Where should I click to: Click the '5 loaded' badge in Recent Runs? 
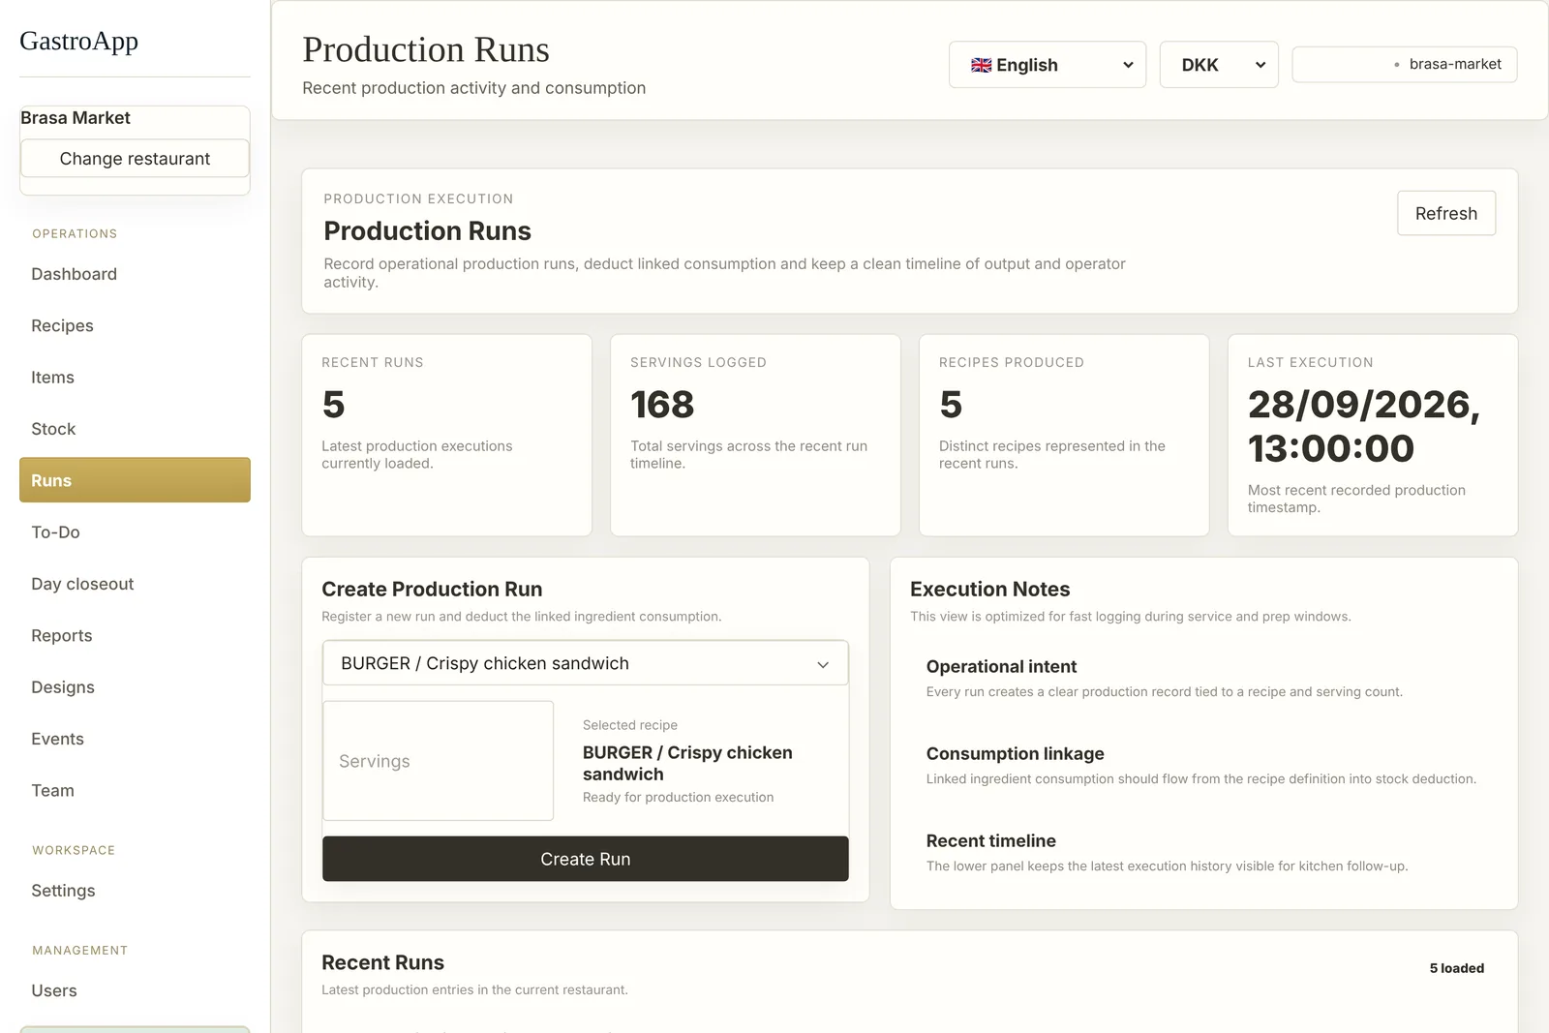click(1456, 968)
